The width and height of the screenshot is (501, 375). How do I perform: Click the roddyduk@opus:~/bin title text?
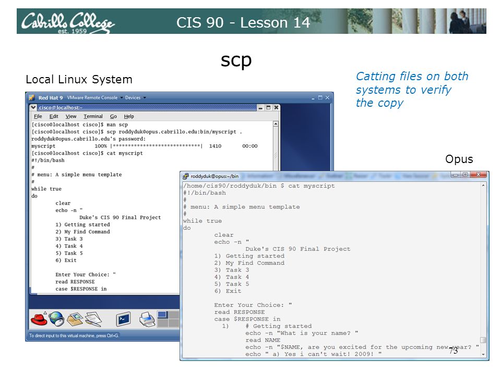pyautogui.click(x=214, y=176)
